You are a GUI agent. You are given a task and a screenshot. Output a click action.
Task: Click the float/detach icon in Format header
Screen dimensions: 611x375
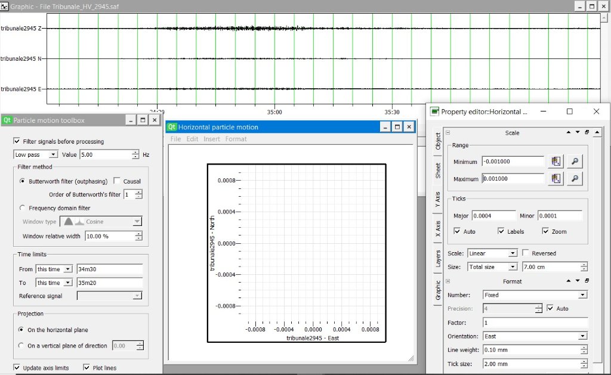[x=587, y=281]
